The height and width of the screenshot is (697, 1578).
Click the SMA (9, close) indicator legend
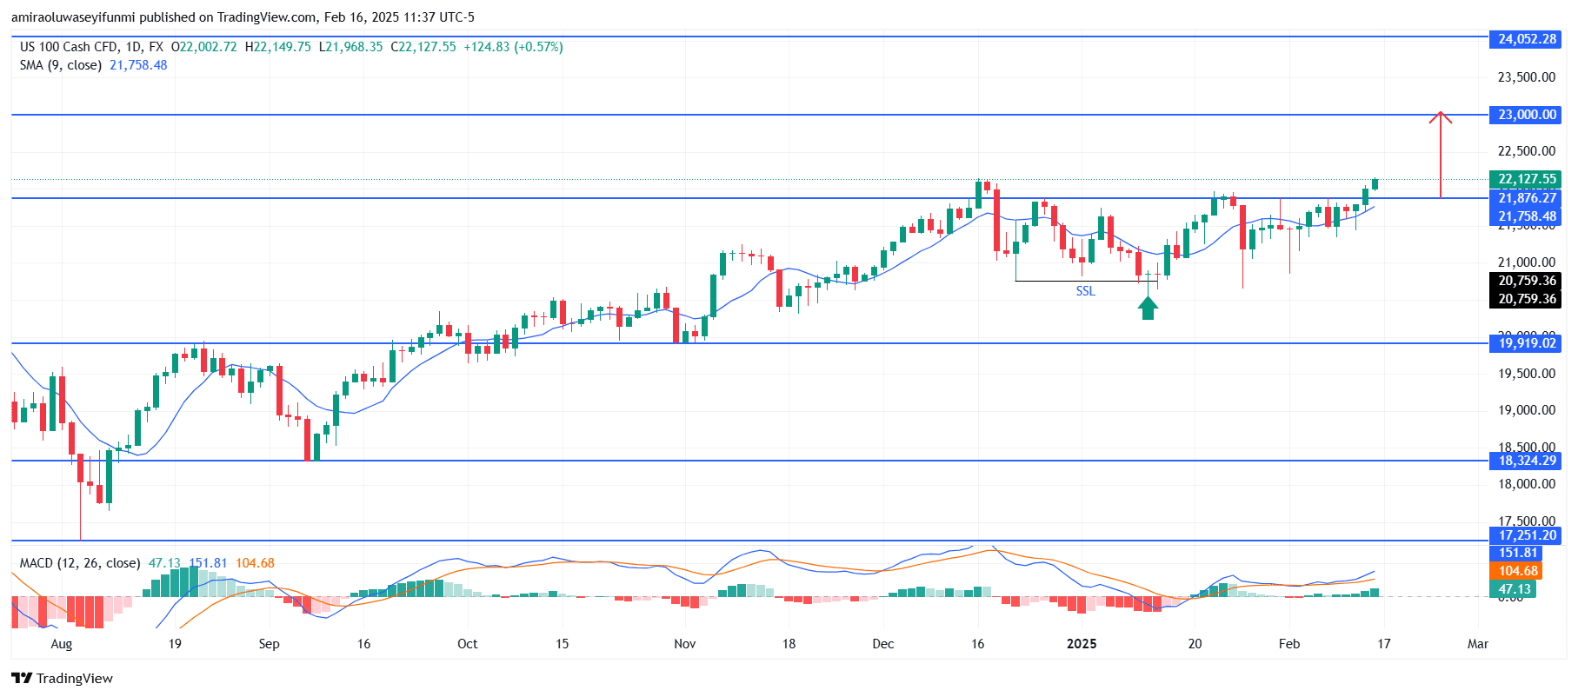61,65
